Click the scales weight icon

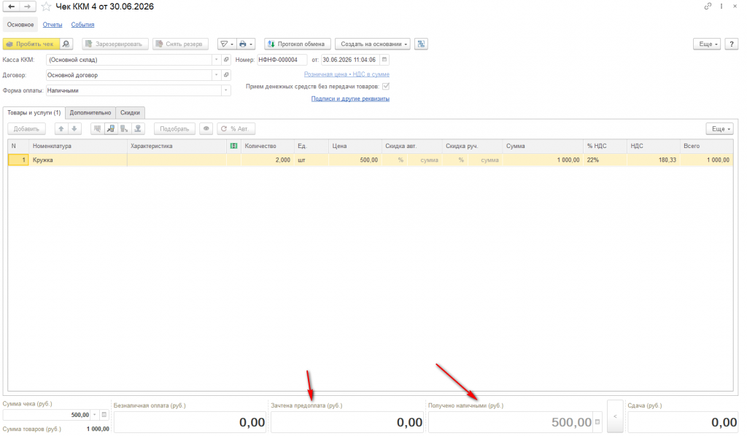pyautogui.click(x=138, y=128)
